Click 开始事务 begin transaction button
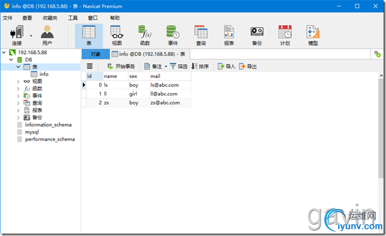 point(121,66)
